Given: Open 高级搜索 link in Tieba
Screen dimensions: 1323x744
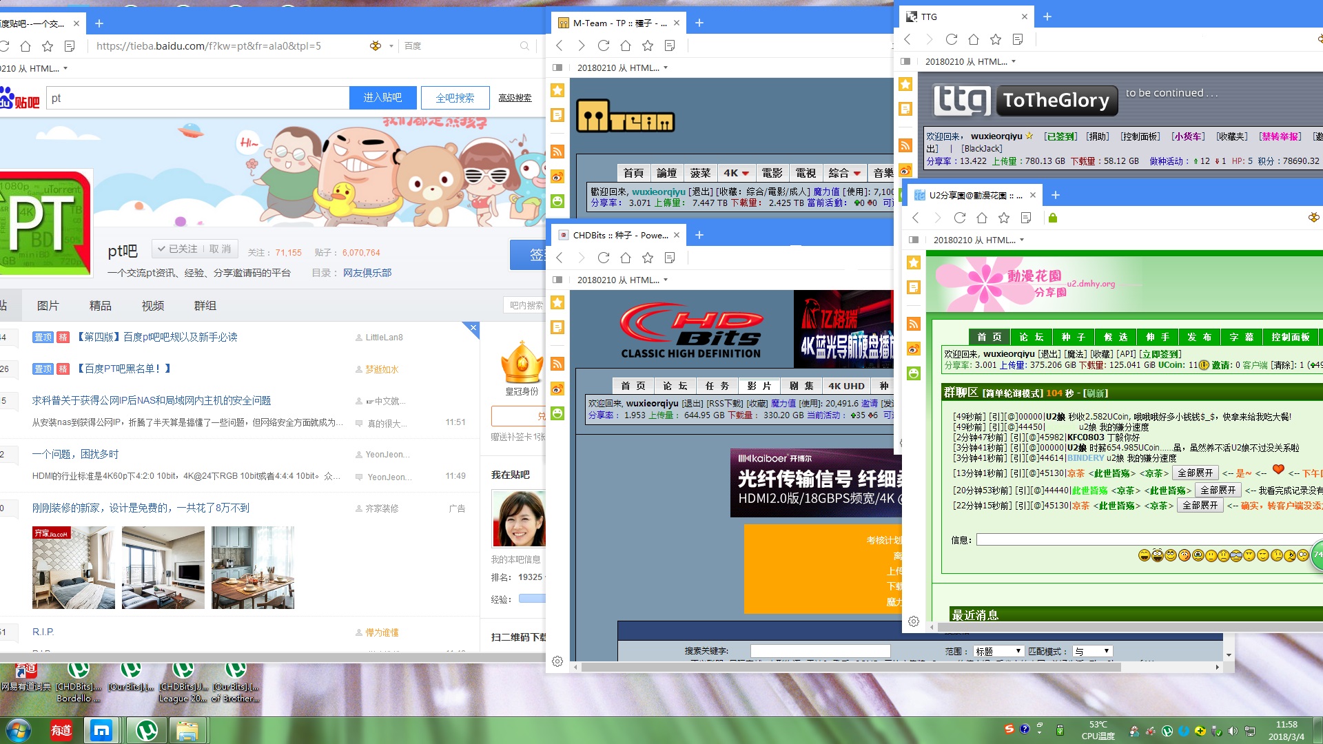Looking at the screenshot, I should click(515, 98).
